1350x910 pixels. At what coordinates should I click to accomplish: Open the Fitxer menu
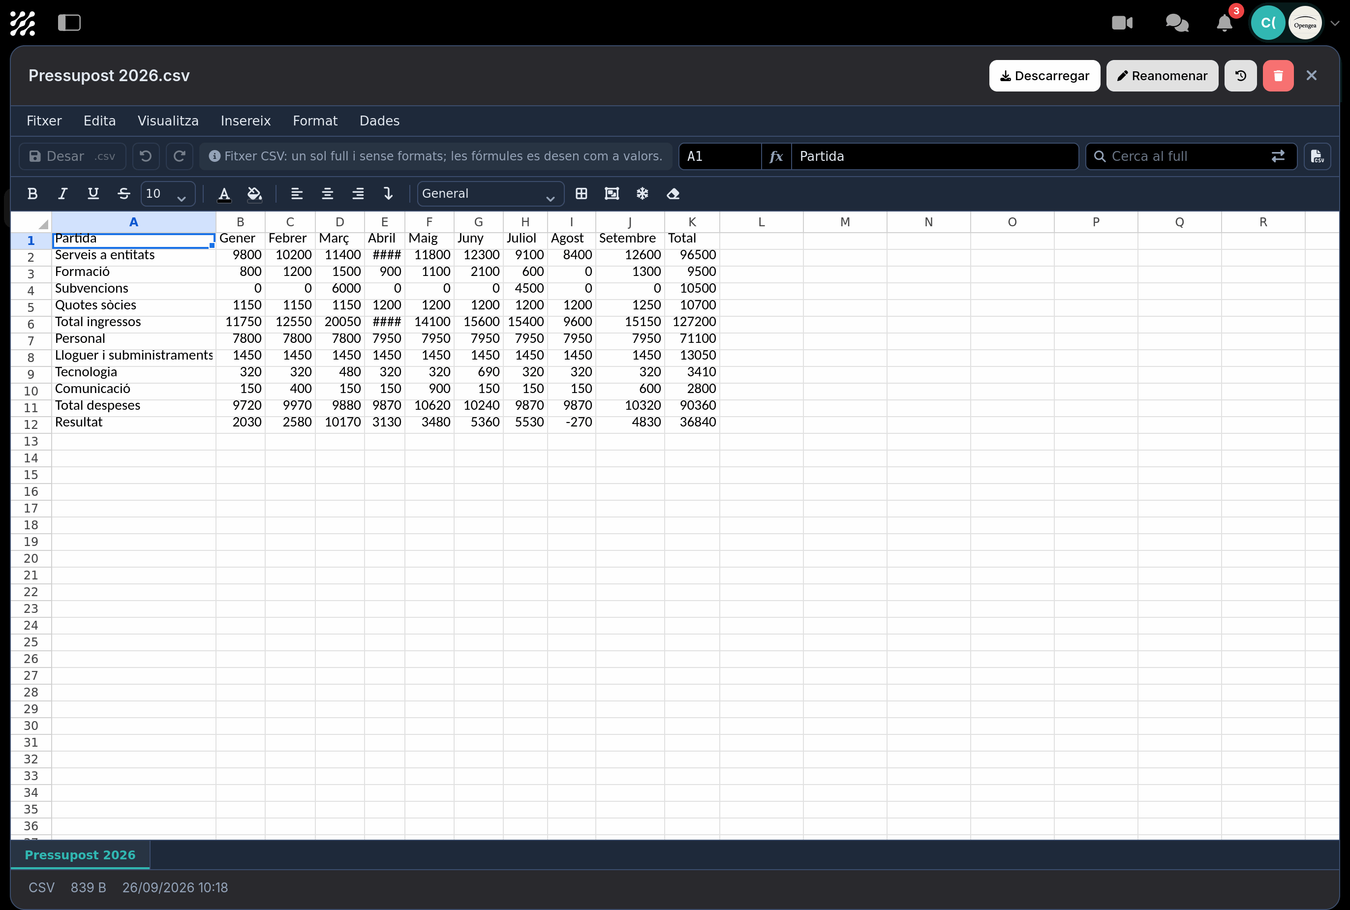tap(44, 121)
